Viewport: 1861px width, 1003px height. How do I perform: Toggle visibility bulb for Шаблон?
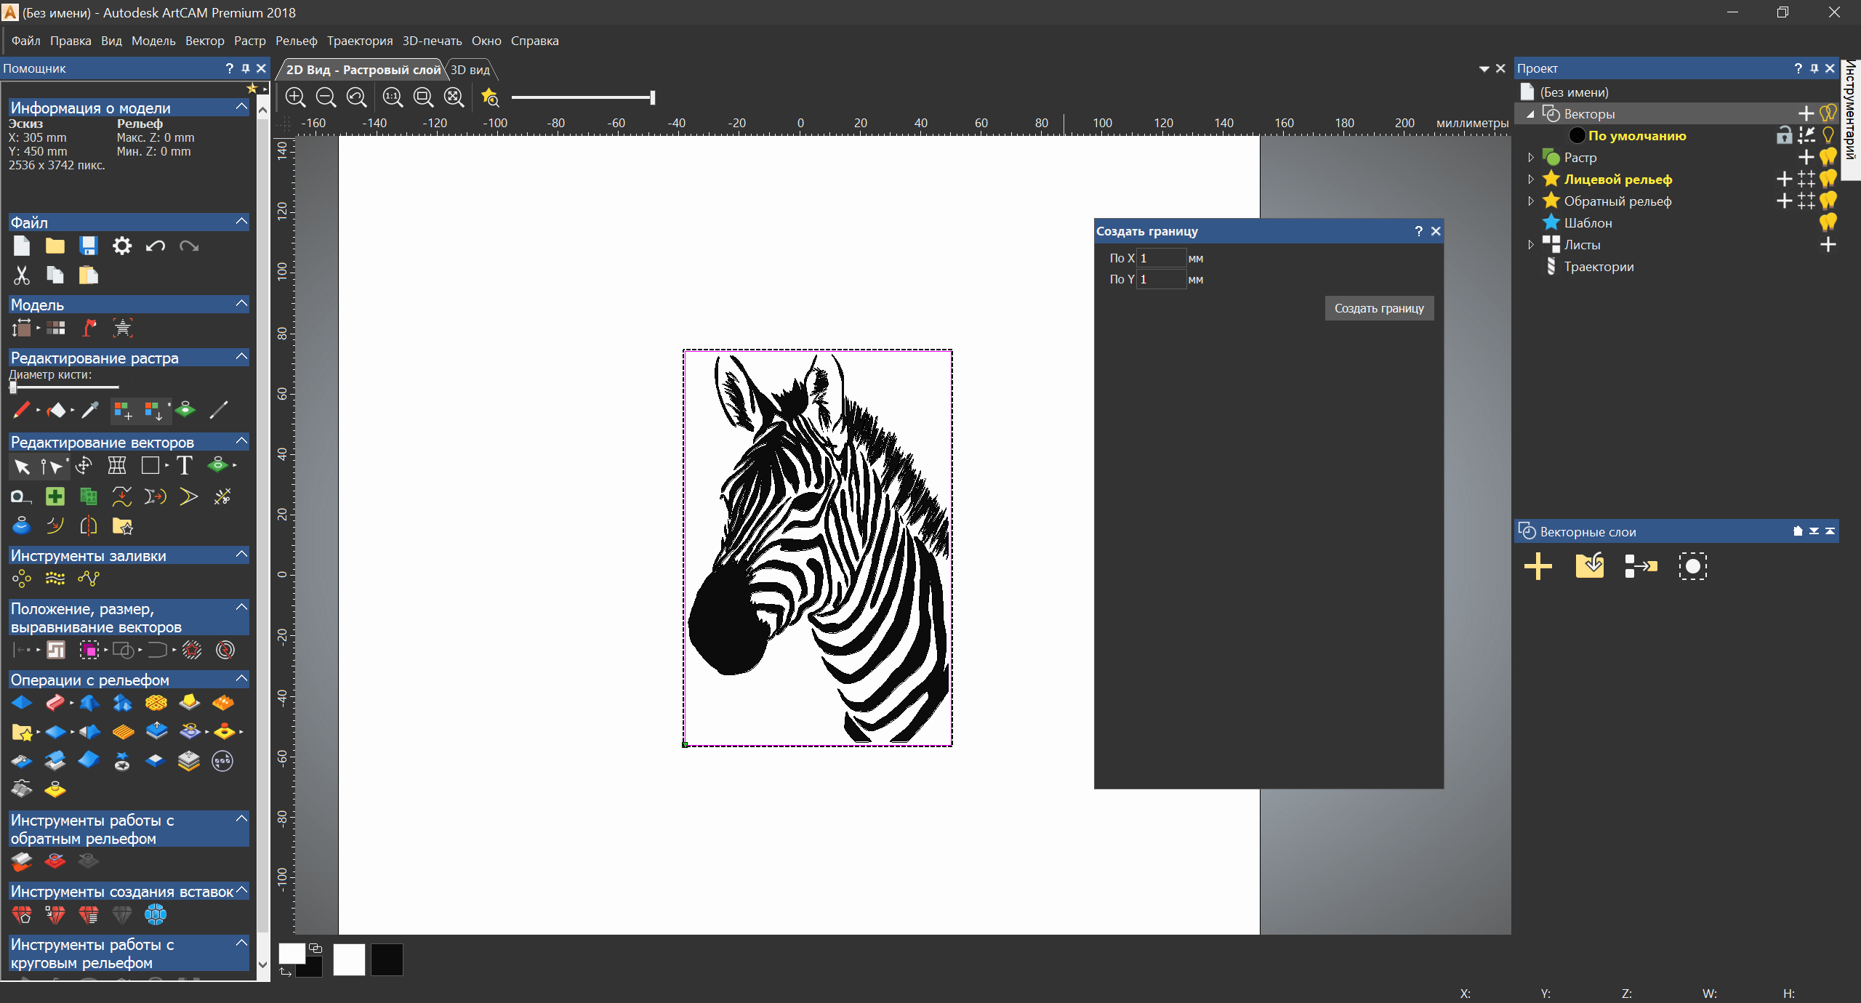click(1828, 222)
